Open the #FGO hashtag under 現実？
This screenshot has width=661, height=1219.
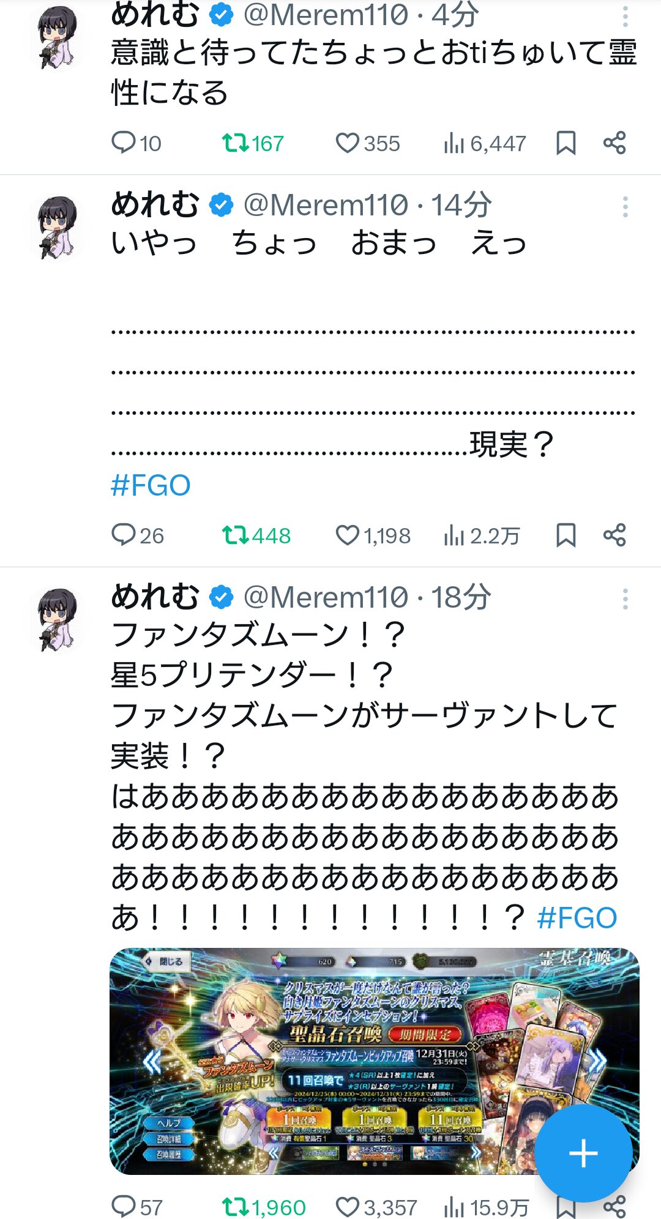pos(151,486)
